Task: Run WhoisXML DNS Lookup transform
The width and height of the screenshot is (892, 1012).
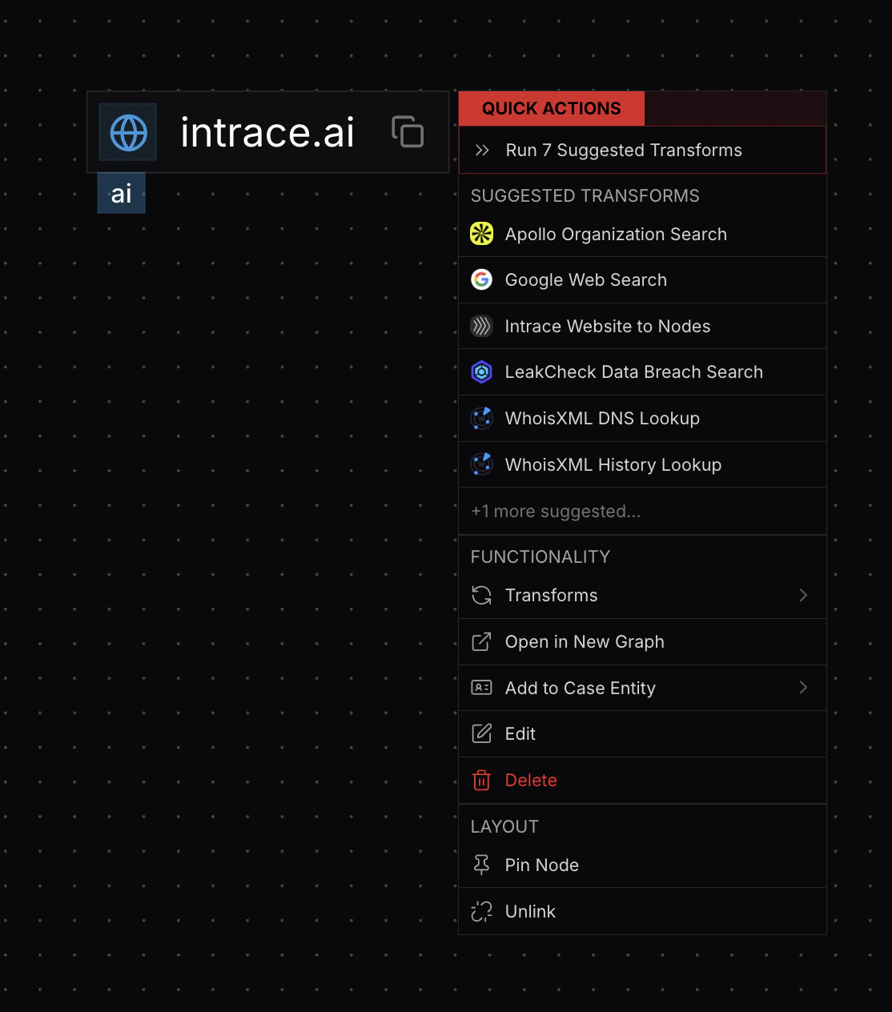Action: coord(642,418)
